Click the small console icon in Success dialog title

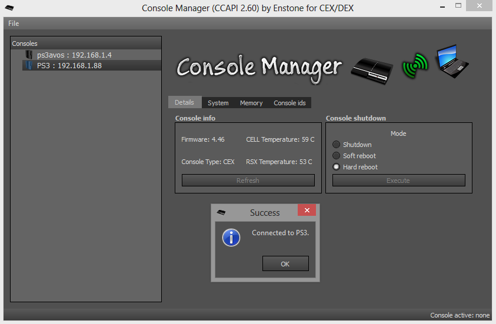[x=221, y=212]
